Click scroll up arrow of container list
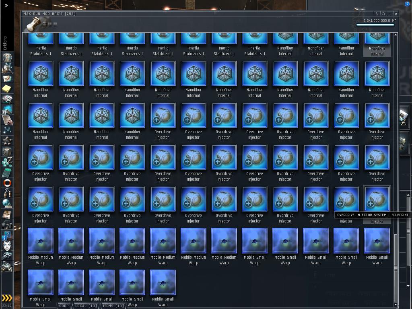This screenshot has width=412, height=309. [x=396, y=35]
